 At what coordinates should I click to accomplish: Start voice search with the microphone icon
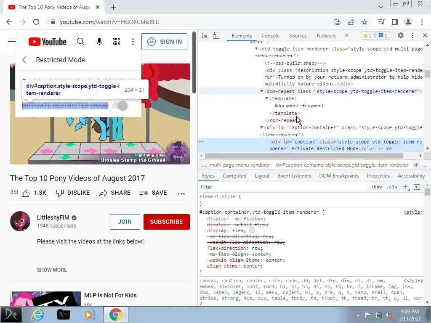click(99, 42)
